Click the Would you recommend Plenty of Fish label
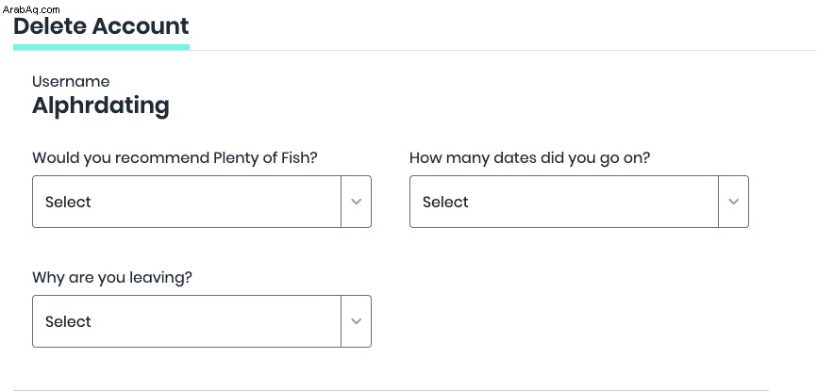 [x=175, y=157]
